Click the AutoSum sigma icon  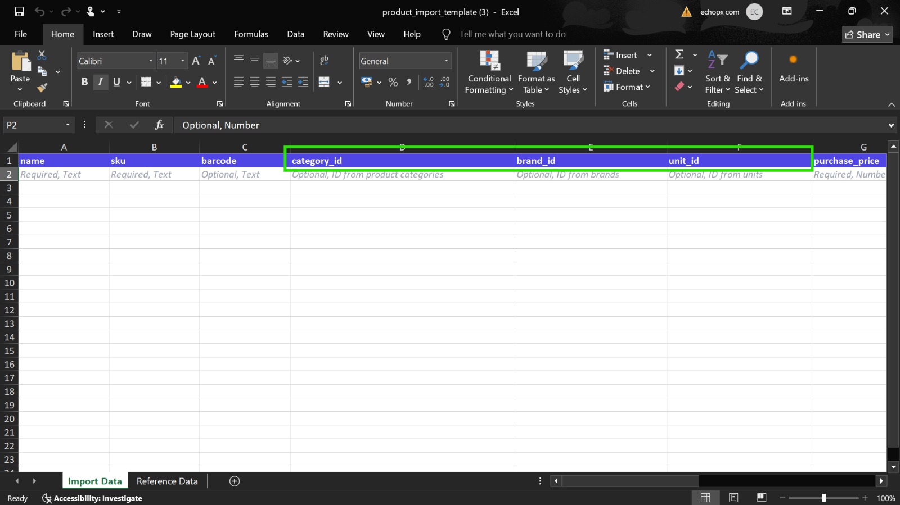tap(679, 54)
